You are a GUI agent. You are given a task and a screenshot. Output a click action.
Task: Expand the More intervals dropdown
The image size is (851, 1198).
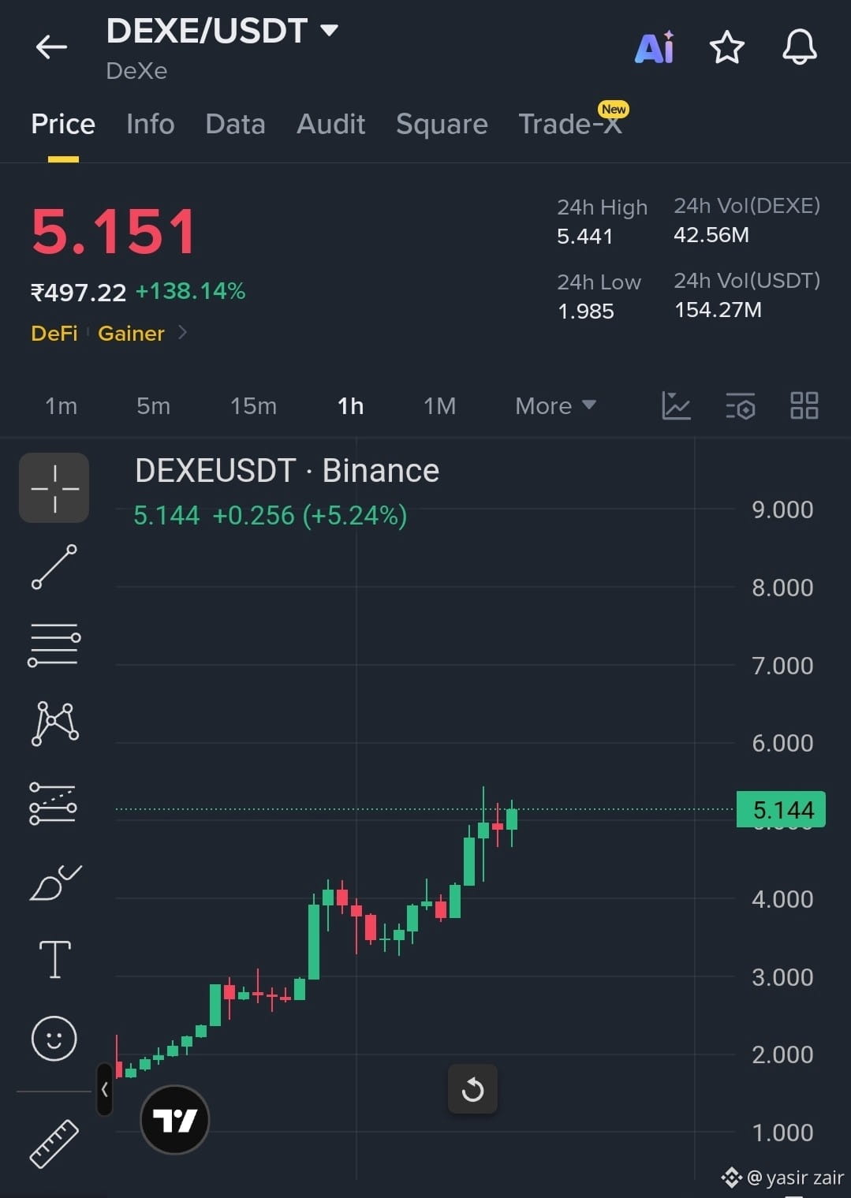click(555, 406)
